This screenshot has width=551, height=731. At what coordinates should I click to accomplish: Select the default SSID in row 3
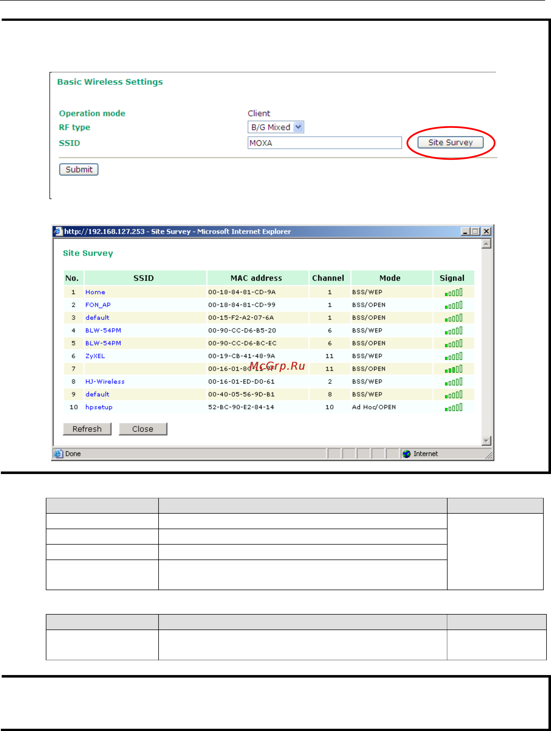click(97, 317)
